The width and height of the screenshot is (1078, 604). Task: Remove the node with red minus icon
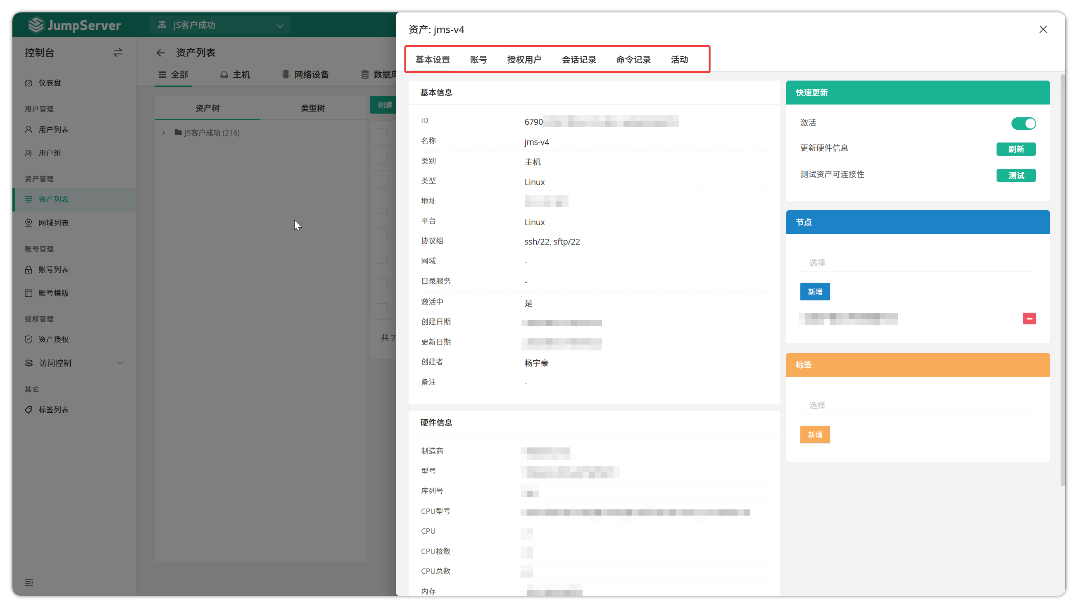1029,318
